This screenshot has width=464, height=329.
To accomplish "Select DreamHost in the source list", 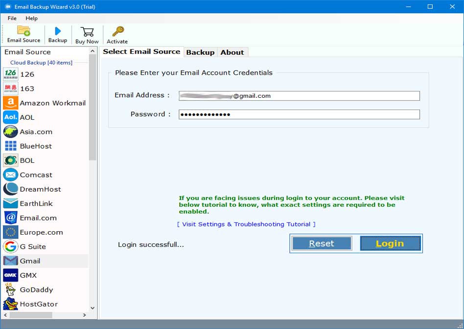I will [46, 189].
